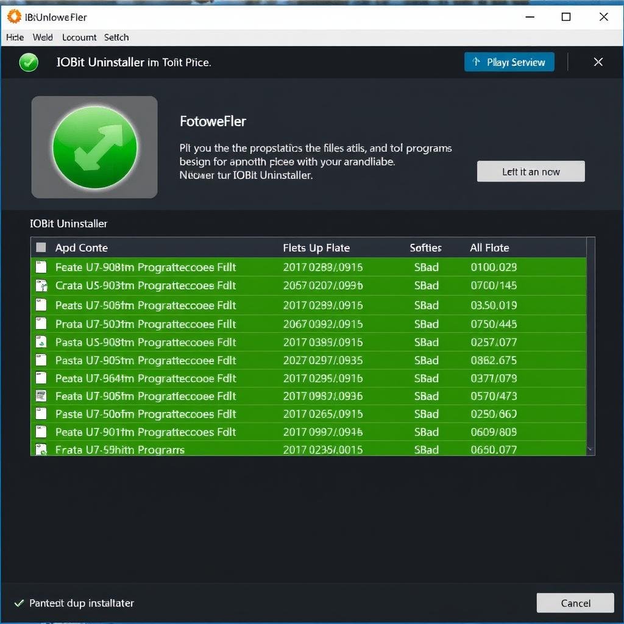Select row Peata U7-964tm Progratteccooe Fdlt
Viewport: 624px width, 624px height.
coord(308,378)
